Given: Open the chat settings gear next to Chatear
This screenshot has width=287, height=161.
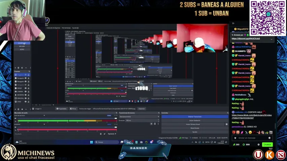Looking at the screenshot, I should pyautogui.click(x=258, y=144).
